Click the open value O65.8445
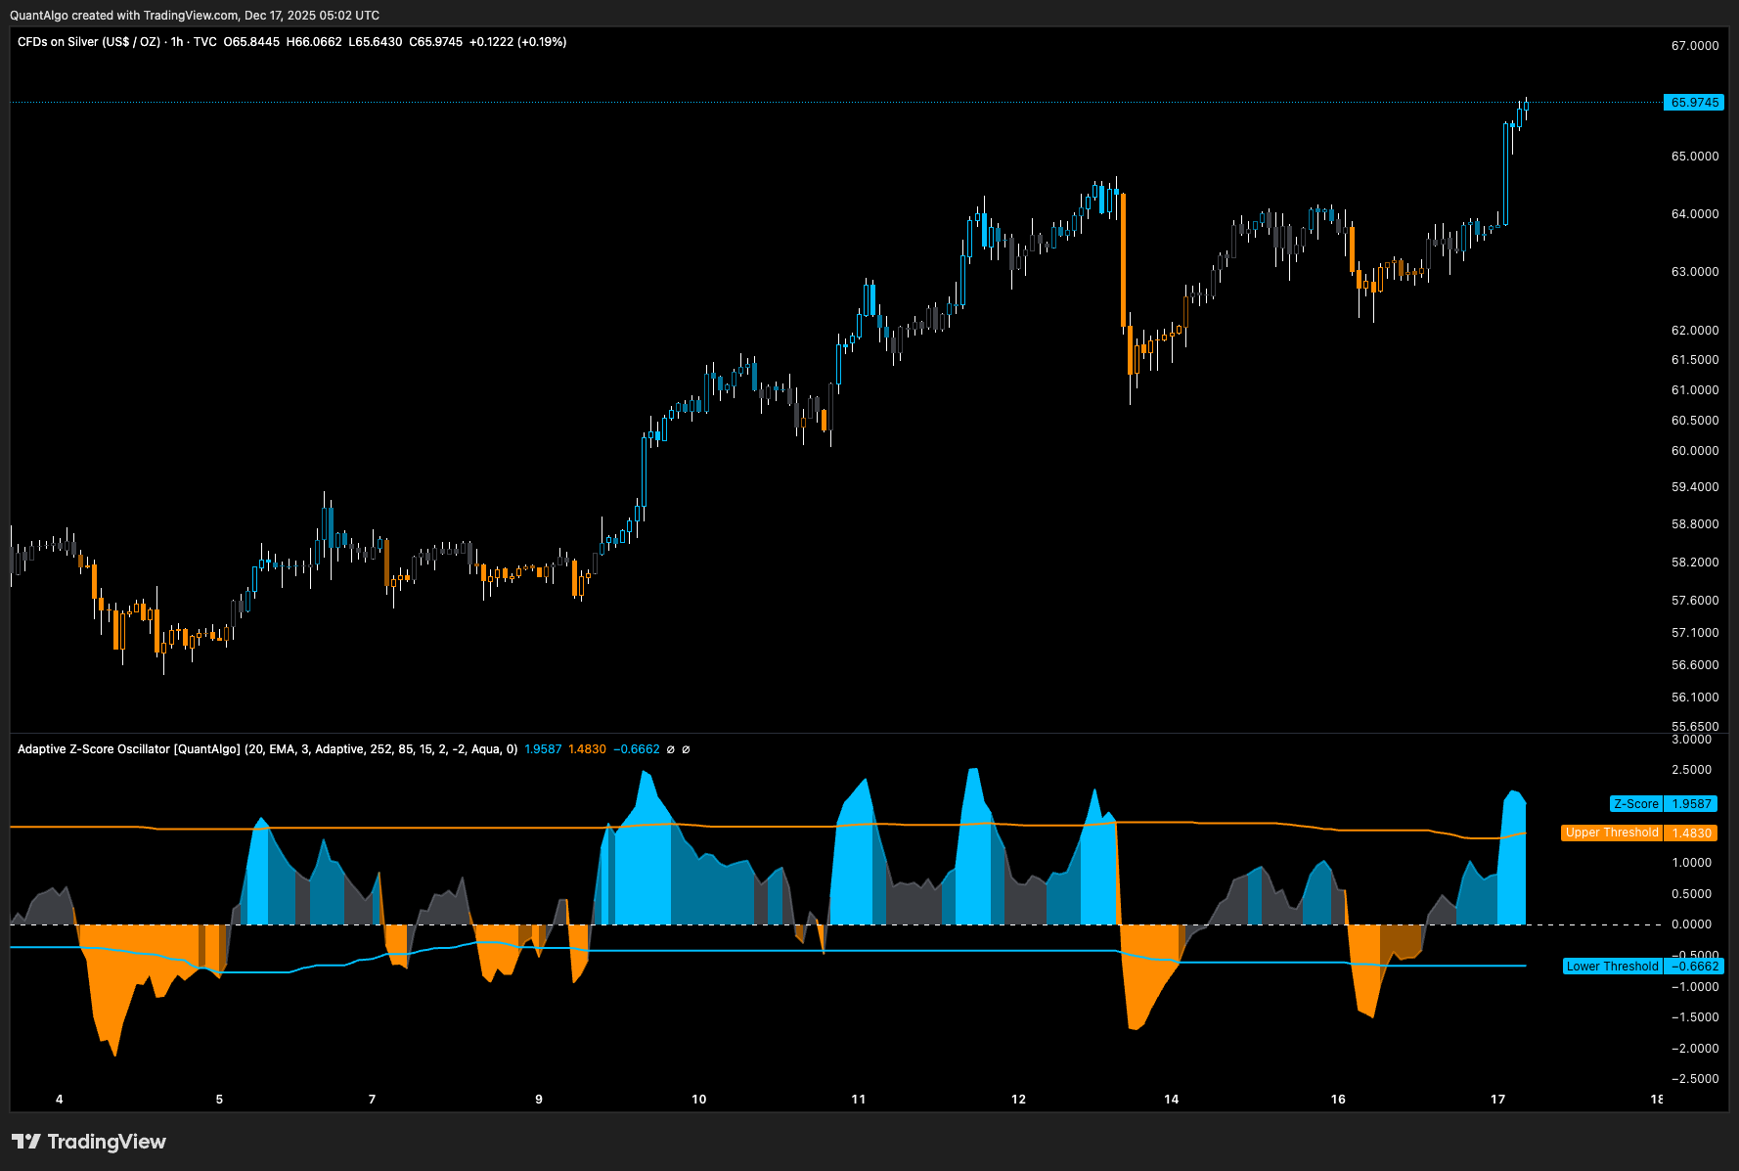This screenshot has width=1739, height=1171. (x=251, y=42)
